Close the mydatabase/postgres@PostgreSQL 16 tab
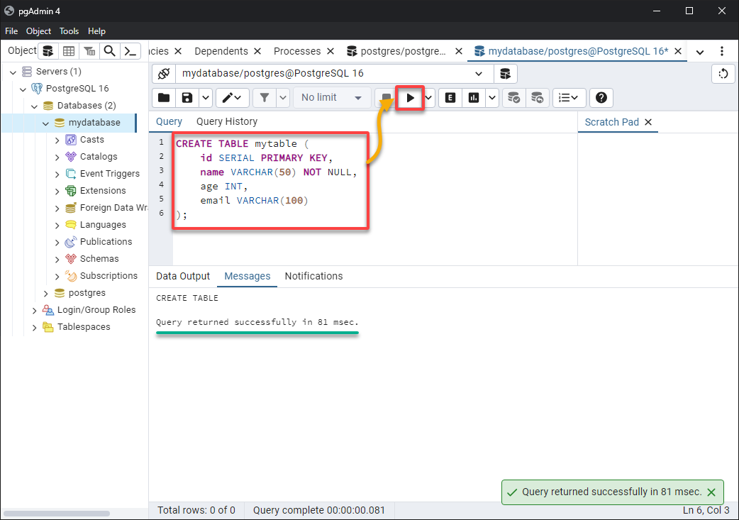The width and height of the screenshot is (739, 520). [x=678, y=51]
